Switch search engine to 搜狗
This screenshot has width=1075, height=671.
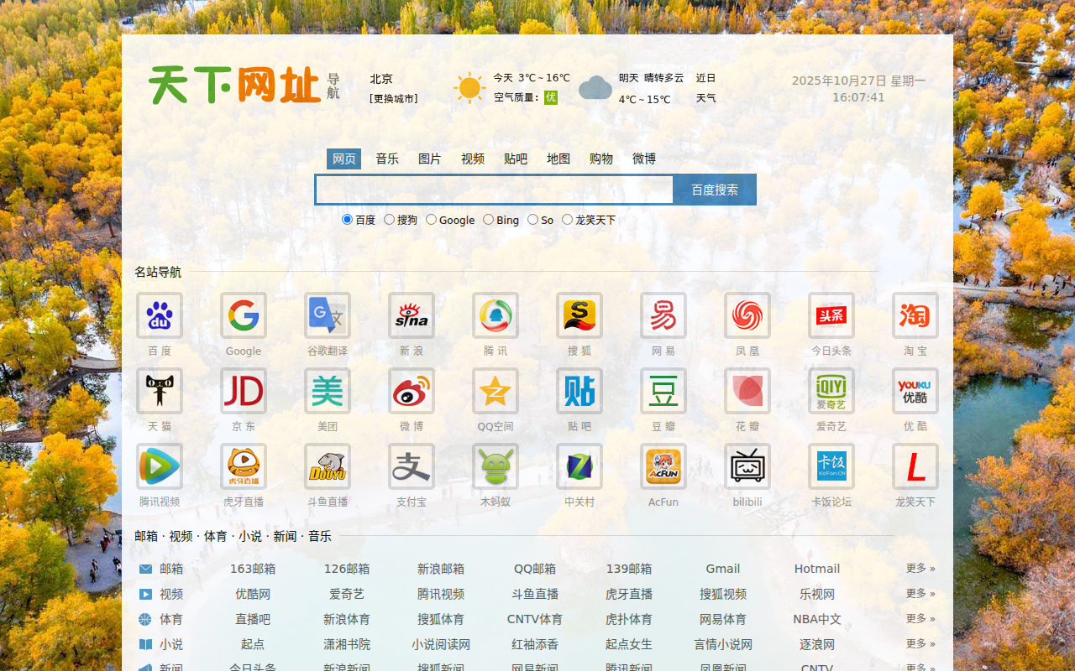pos(388,219)
